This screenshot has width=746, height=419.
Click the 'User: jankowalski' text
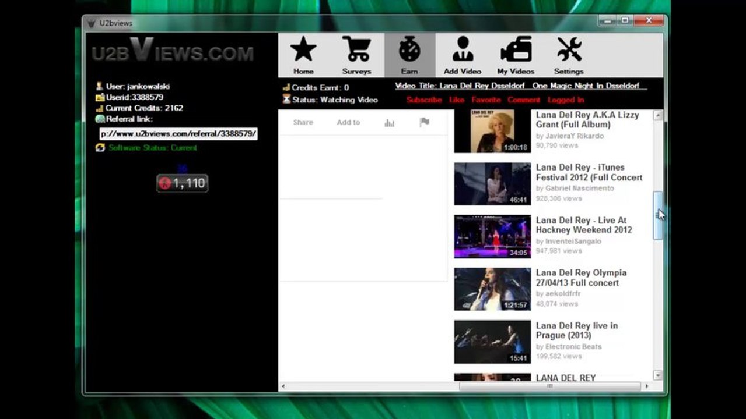pyautogui.click(x=138, y=86)
